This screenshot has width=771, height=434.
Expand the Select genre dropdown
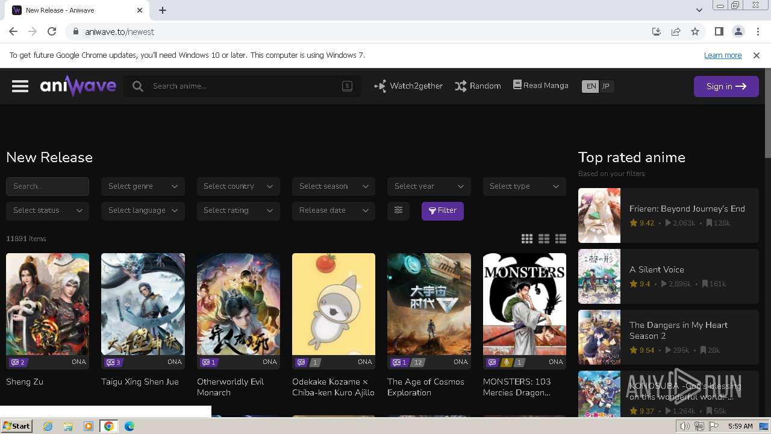[143, 186]
